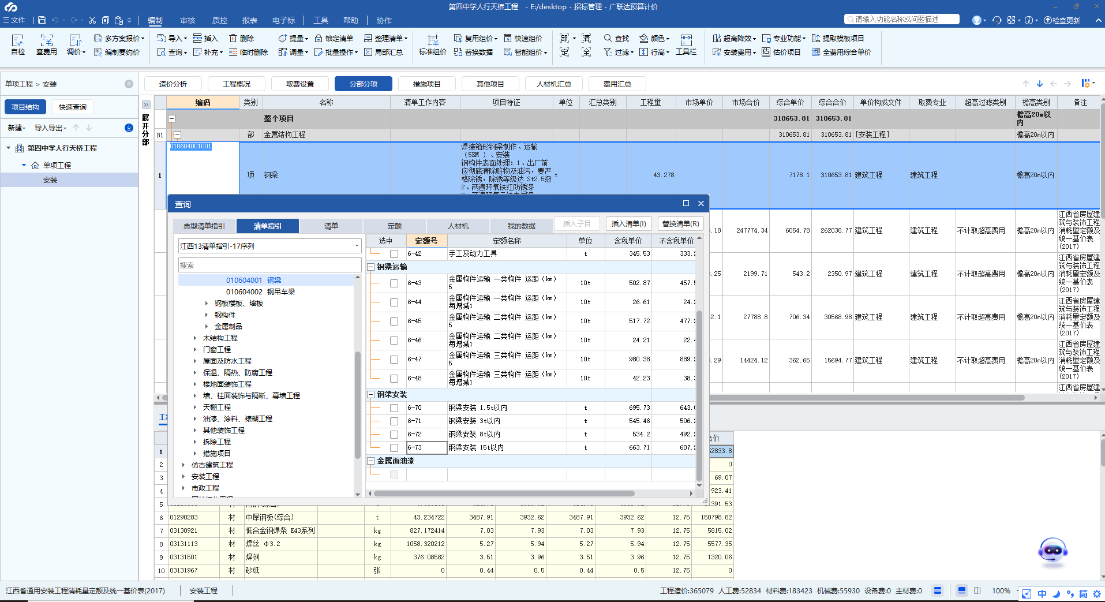Click the 插入 insert icon

tap(205, 38)
